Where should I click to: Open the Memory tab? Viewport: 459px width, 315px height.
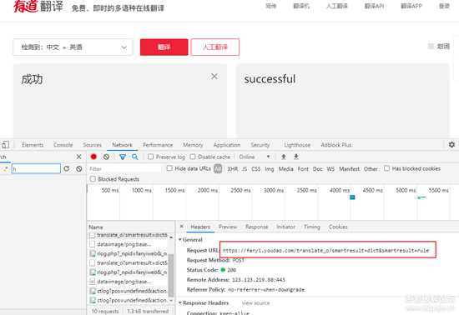(x=193, y=145)
